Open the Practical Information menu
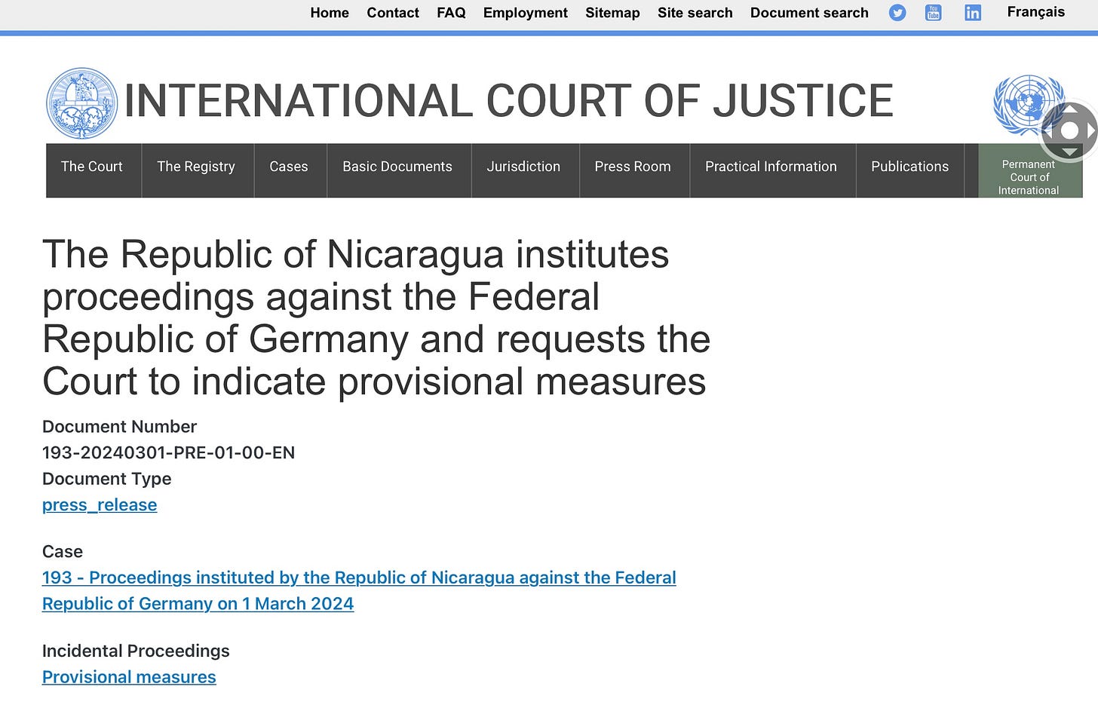Screen dimensions: 1098x708 [x=772, y=170]
